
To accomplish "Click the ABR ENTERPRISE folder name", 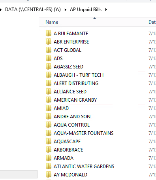I will (71, 42).
